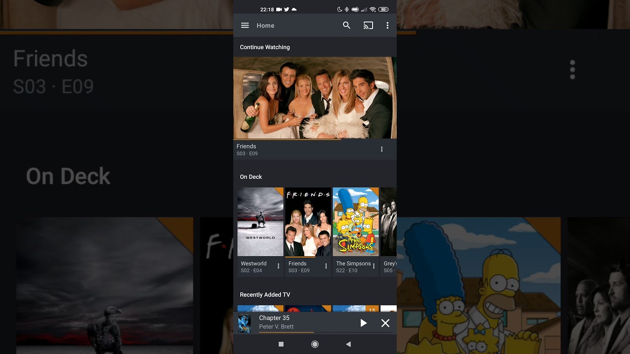Open the partially visible Grey's Anatomy poster

388,222
